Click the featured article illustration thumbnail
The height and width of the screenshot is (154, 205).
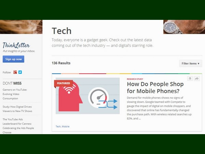click(x=87, y=96)
